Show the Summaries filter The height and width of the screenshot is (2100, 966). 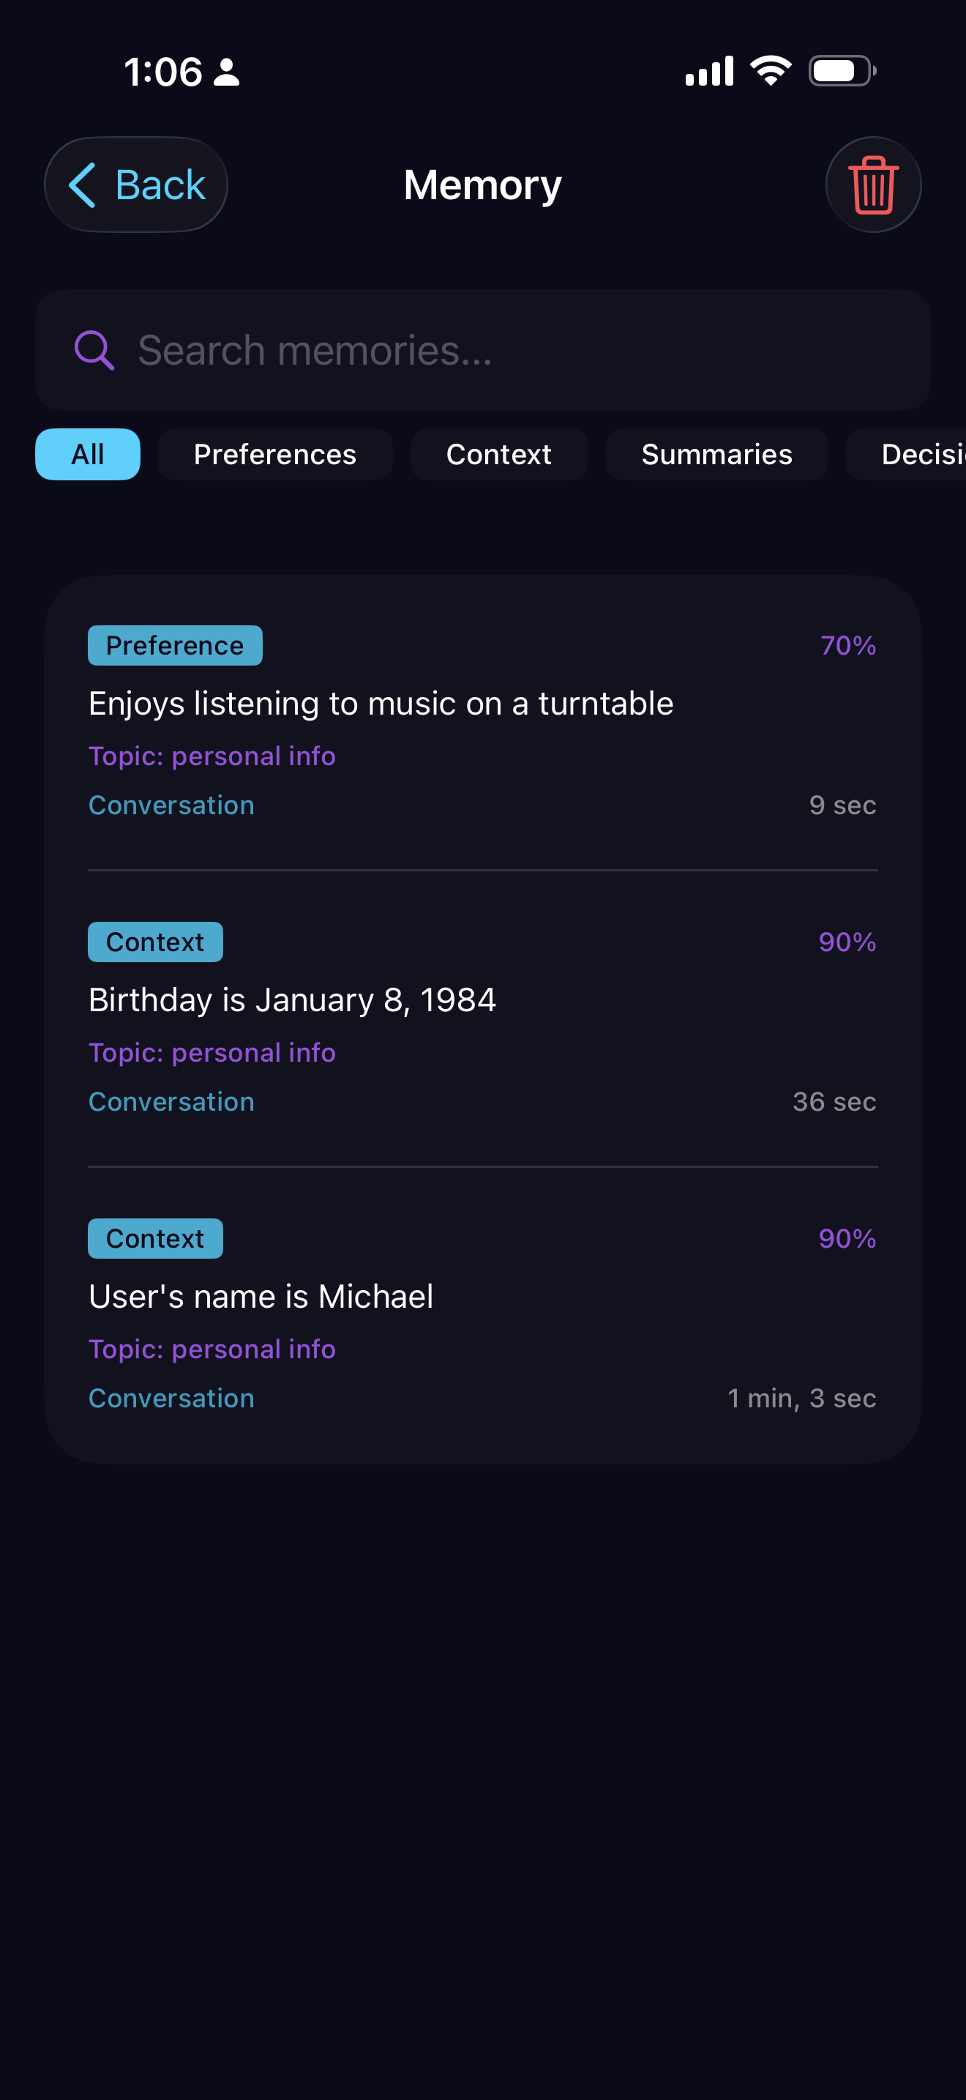tap(716, 454)
